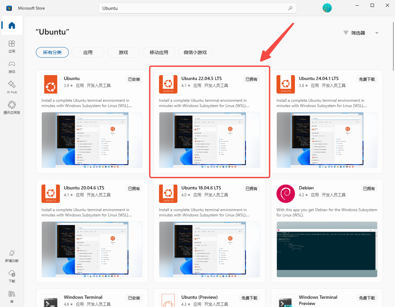Open 下载 (Downloads) in the sidebar
Image resolution: width=395 pixels, height=307 pixels.
tap(12, 276)
